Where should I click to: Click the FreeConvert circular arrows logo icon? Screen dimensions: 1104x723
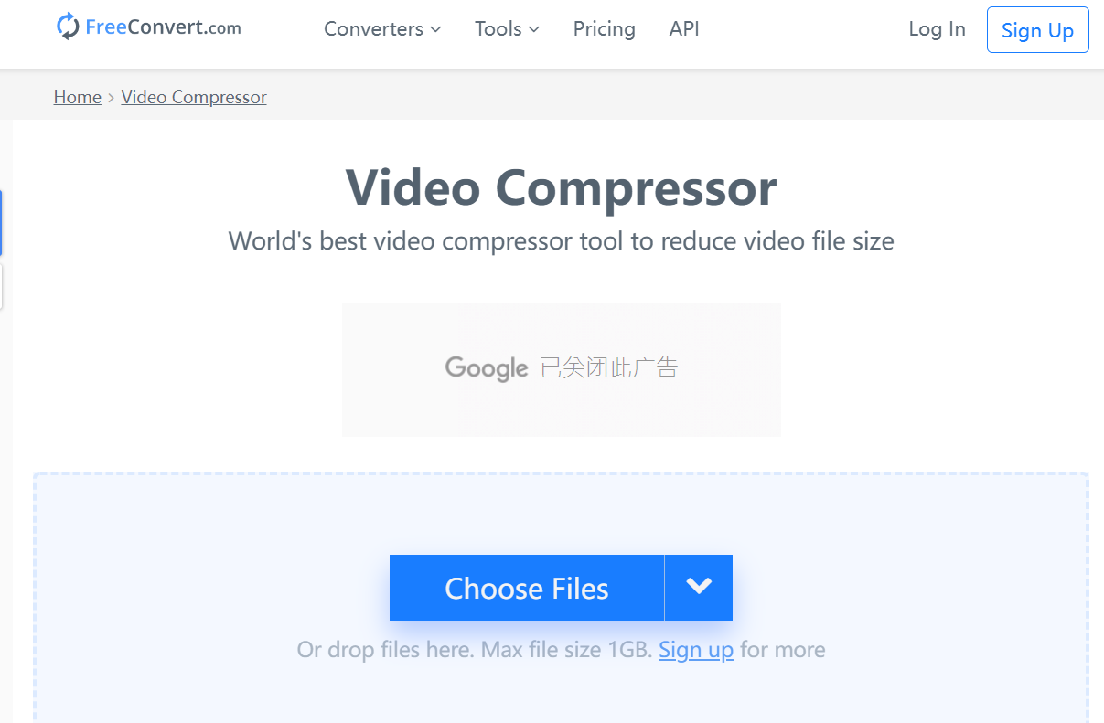point(68,27)
